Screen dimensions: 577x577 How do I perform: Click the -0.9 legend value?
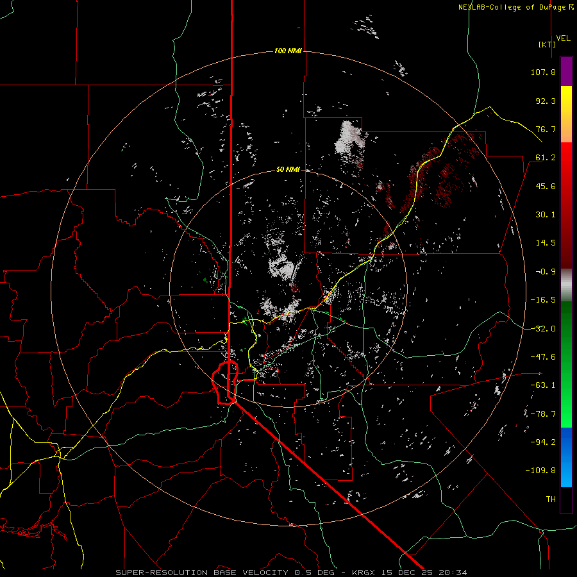click(x=546, y=272)
